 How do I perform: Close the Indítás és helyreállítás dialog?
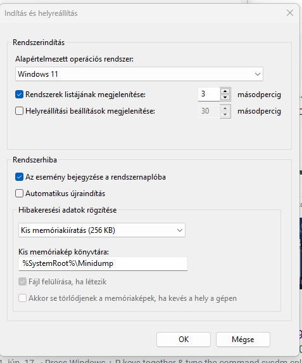pos(290,13)
